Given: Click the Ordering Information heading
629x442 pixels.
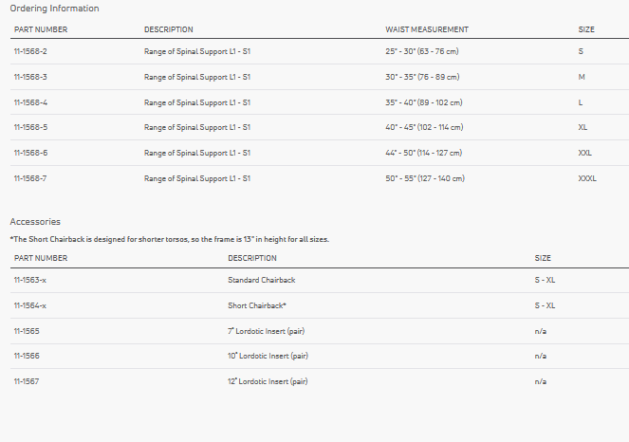Looking at the screenshot, I should (x=54, y=9).
